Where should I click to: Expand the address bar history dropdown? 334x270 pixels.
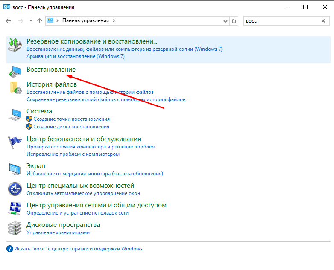click(x=226, y=21)
